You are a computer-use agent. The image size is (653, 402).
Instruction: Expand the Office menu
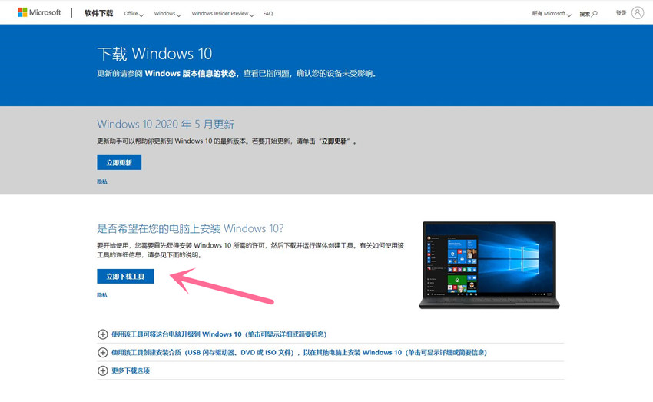click(134, 14)
